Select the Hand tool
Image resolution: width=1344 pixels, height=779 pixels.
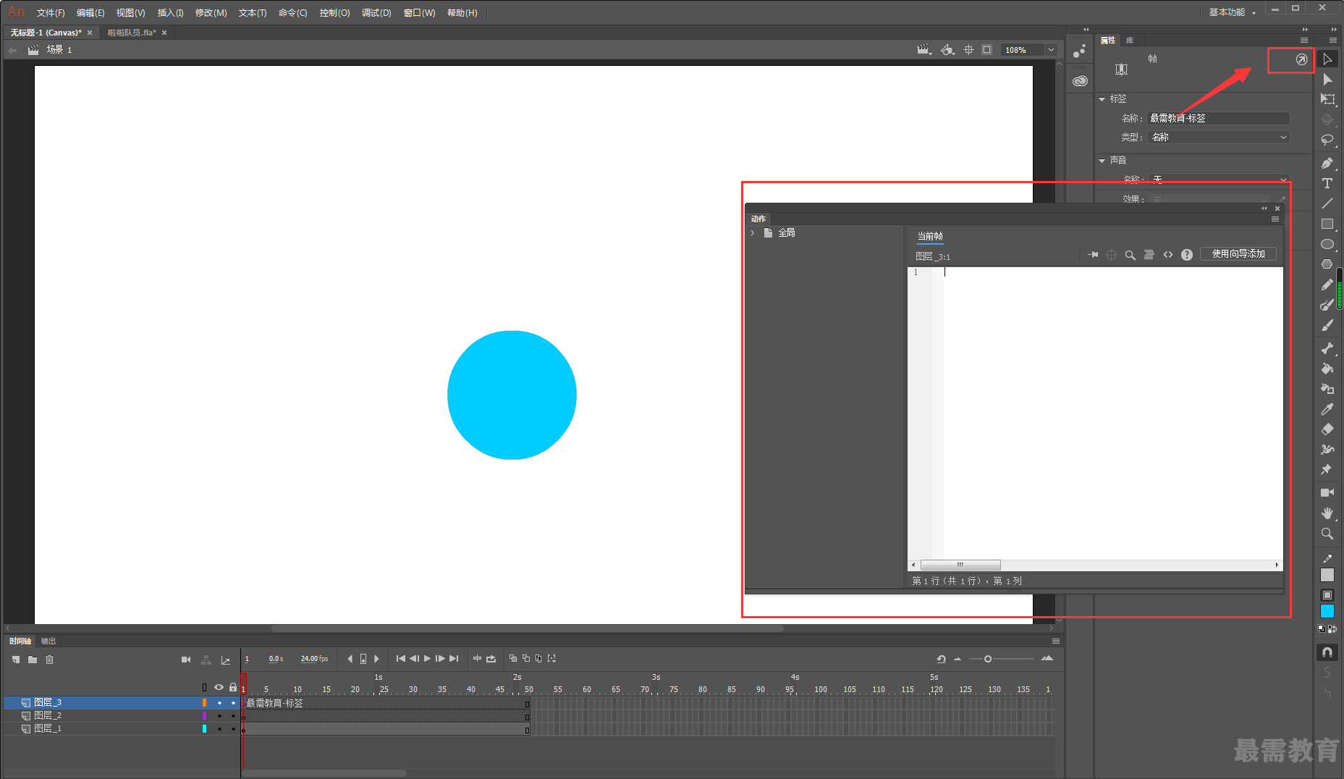click(x=1327, y=513)
